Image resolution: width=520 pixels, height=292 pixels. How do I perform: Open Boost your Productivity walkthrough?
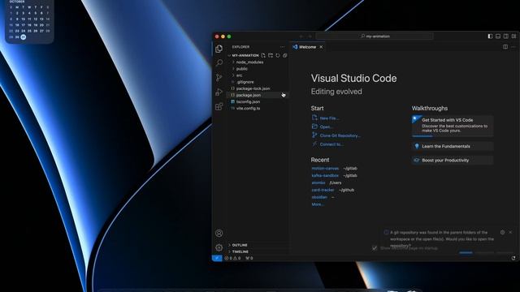[453, 161]
